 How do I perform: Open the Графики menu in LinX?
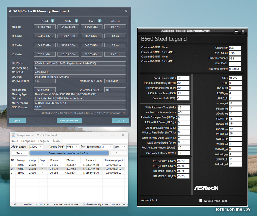pos(44,141)
